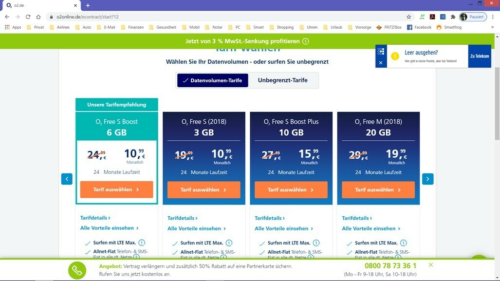Click the Zu Telekom button
Screen dimensions: 500x281
(x=480, y=56)
